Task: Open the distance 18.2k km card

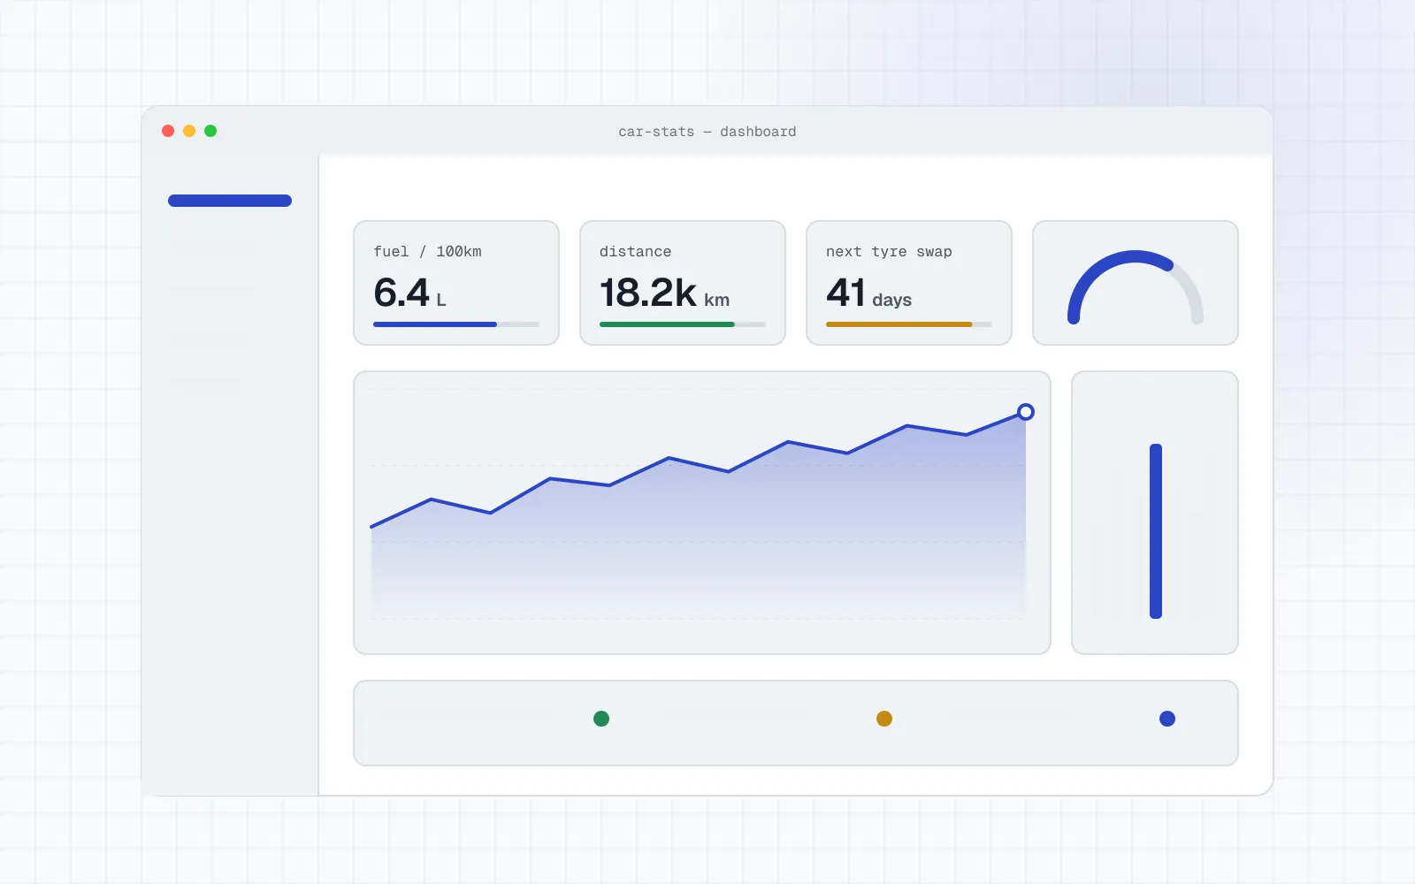Action: pos(683,283)
